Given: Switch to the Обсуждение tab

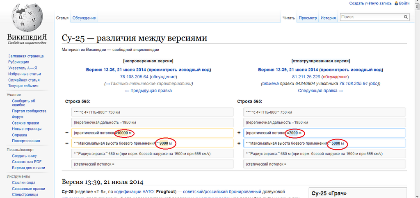Looking at the screenshot, I should [x=84, y=18].
